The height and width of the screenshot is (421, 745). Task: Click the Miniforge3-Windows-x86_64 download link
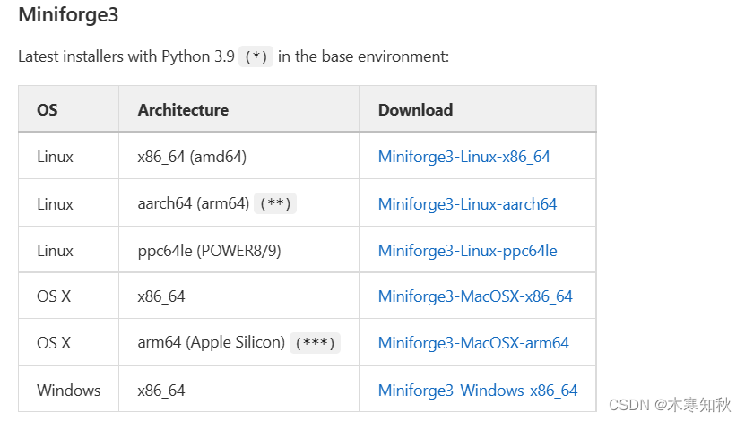pos(477,391)
